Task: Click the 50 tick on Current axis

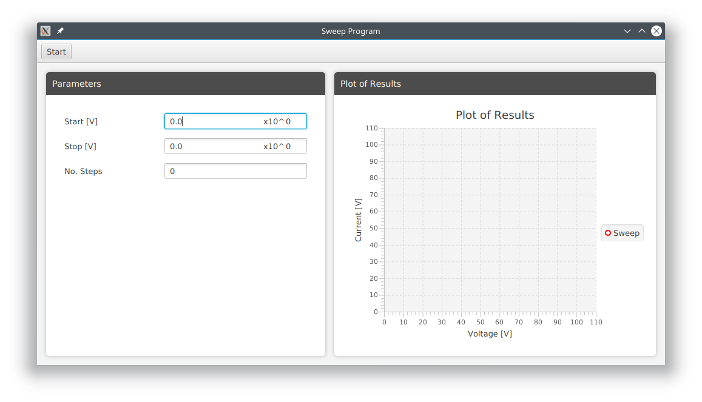Action: [373, 228]
